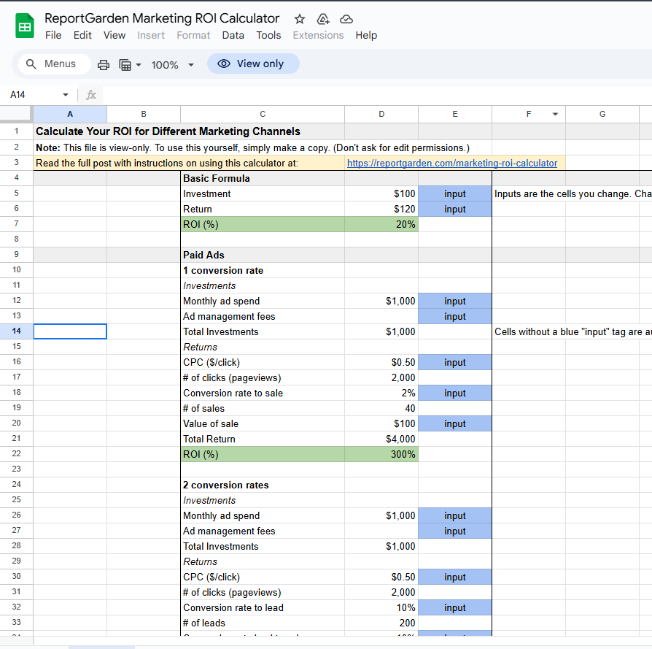Select the Return $120 value cell
This screenshot has height=649, width=652.
tap(381, 209)
